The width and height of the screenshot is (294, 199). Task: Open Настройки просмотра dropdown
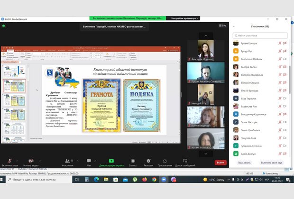[183, 18]
